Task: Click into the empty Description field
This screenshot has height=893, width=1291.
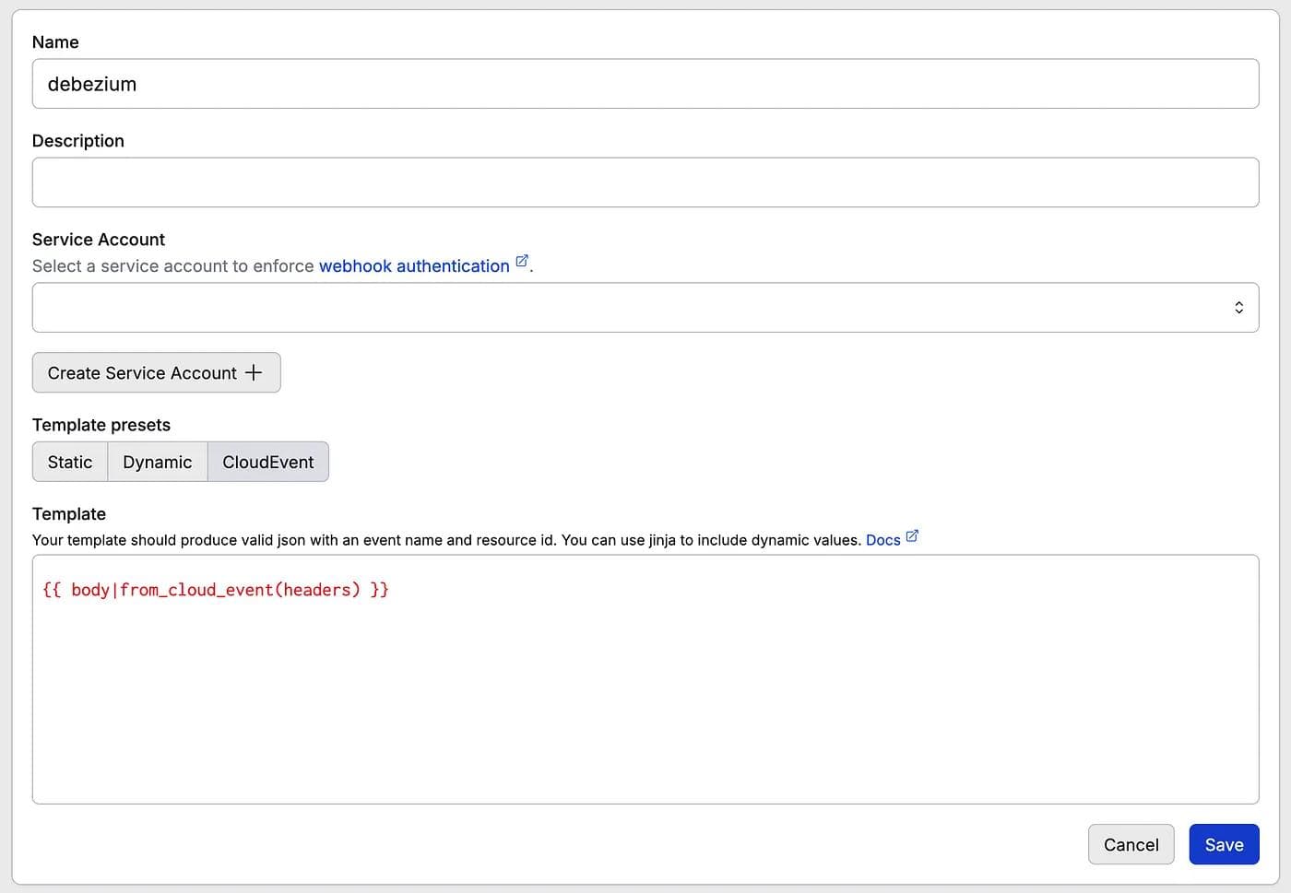Action: click(x=645, y=182)
